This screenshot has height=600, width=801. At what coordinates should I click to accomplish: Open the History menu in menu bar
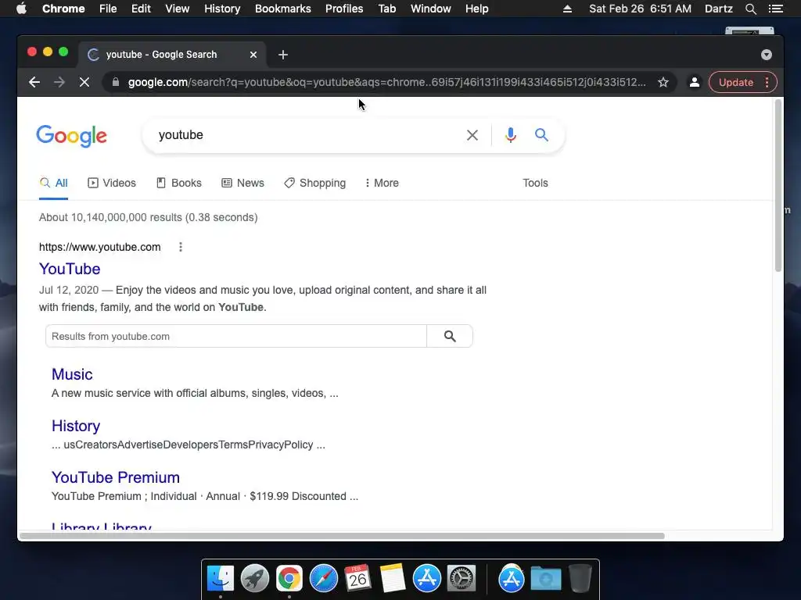tap(222, 9)
